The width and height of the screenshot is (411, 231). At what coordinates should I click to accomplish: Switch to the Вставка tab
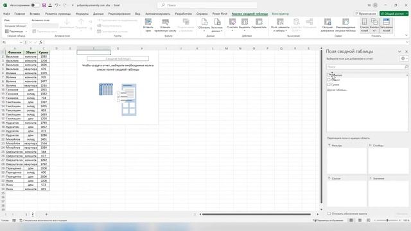[35, 13]
